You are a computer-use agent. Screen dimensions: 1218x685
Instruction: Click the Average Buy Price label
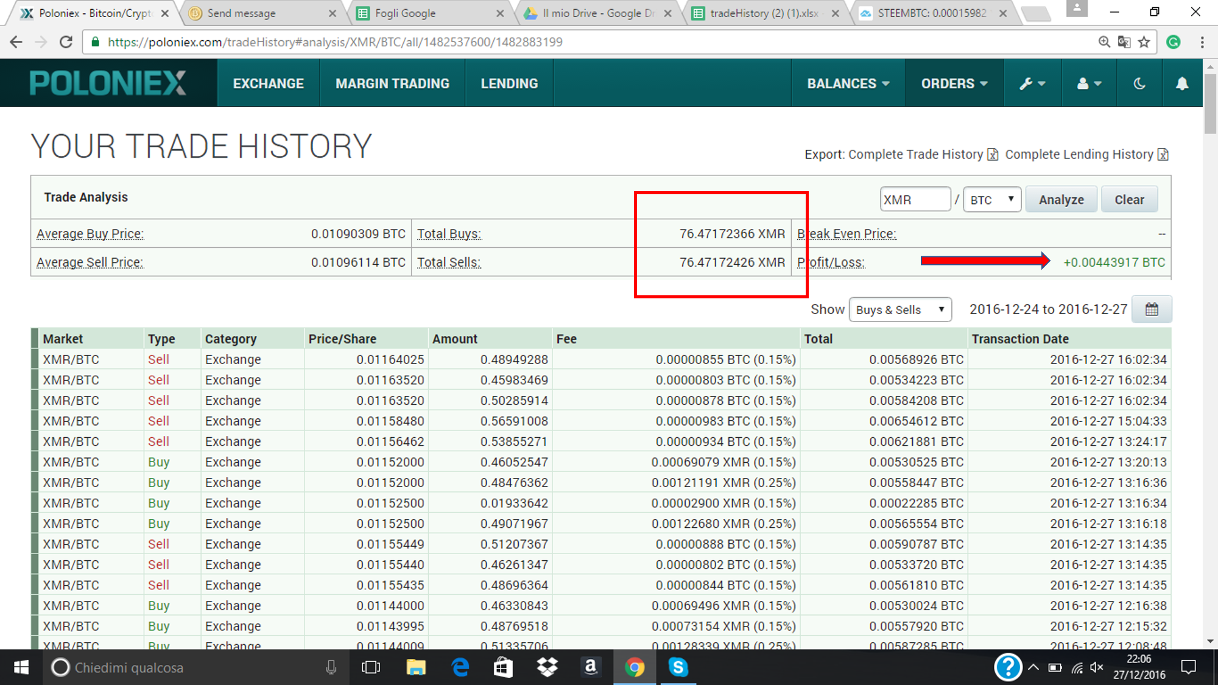[x=90, y=234]
